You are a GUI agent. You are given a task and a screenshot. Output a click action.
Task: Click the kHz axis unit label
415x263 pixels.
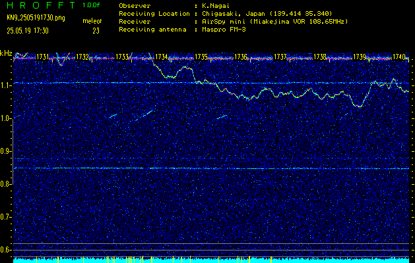click(x=6, y=53)
